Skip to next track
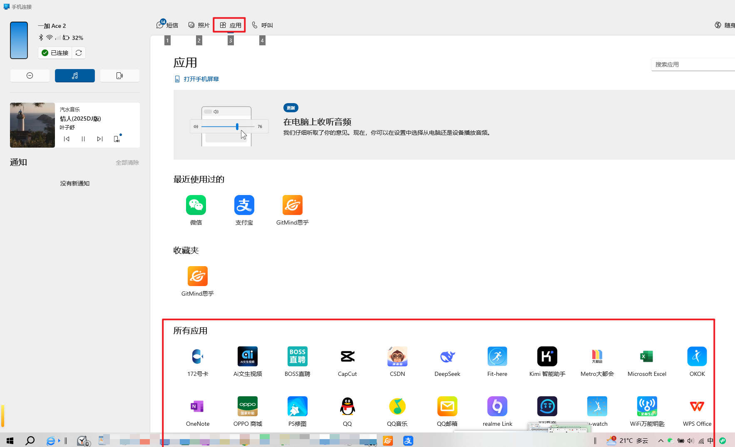Image resolution: width=735 pixels, height=447 pixels. [x=100, y=139]
